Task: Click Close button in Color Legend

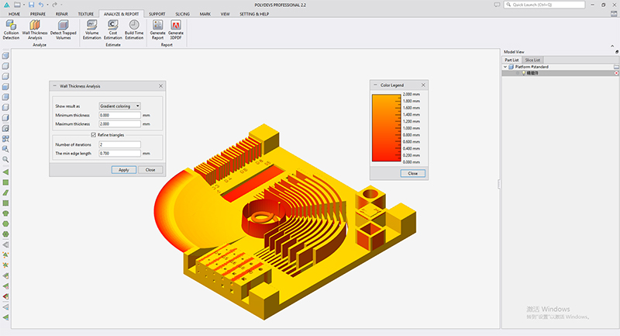Action: (x=413, y=173)
